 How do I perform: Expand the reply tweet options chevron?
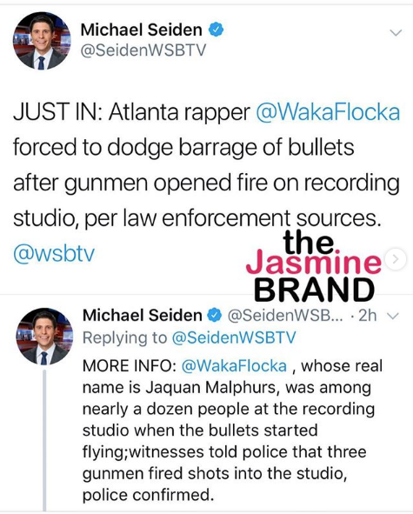[x=393, y=316]
